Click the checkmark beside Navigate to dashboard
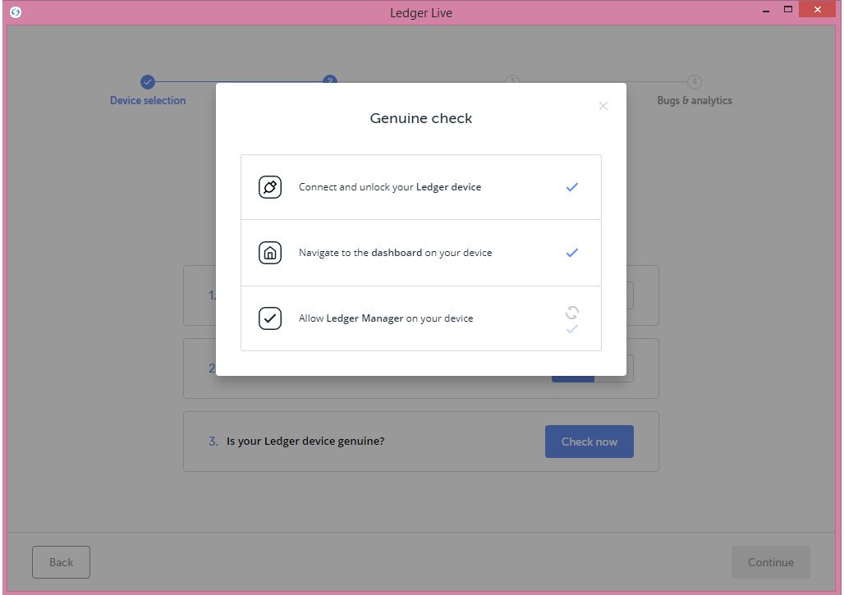 571,253
